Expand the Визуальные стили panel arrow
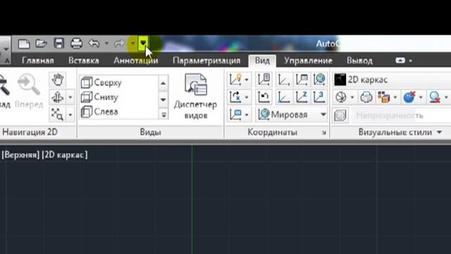Screen dimensions: 451x254 click(439, 132)
